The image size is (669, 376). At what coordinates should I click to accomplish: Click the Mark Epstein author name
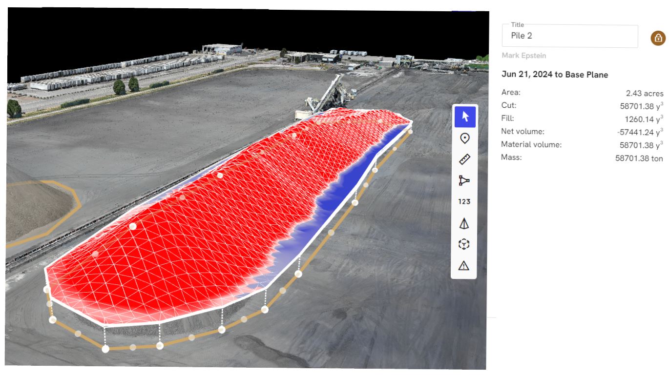524,56
